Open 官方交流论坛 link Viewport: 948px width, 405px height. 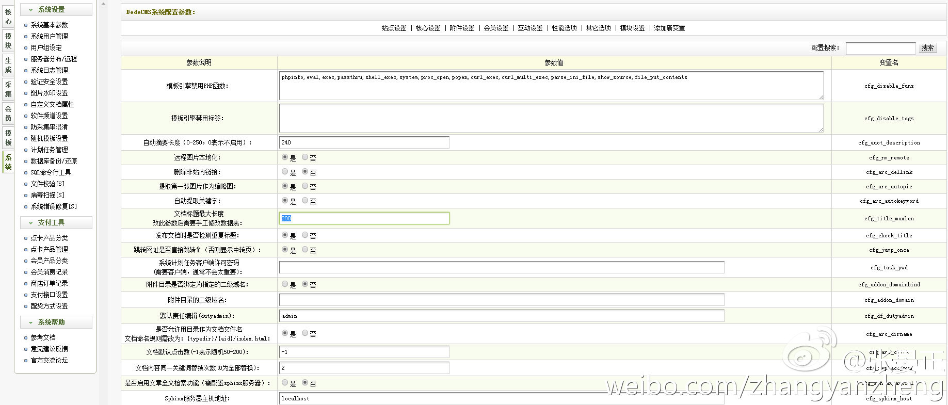(x=49, y=360)
